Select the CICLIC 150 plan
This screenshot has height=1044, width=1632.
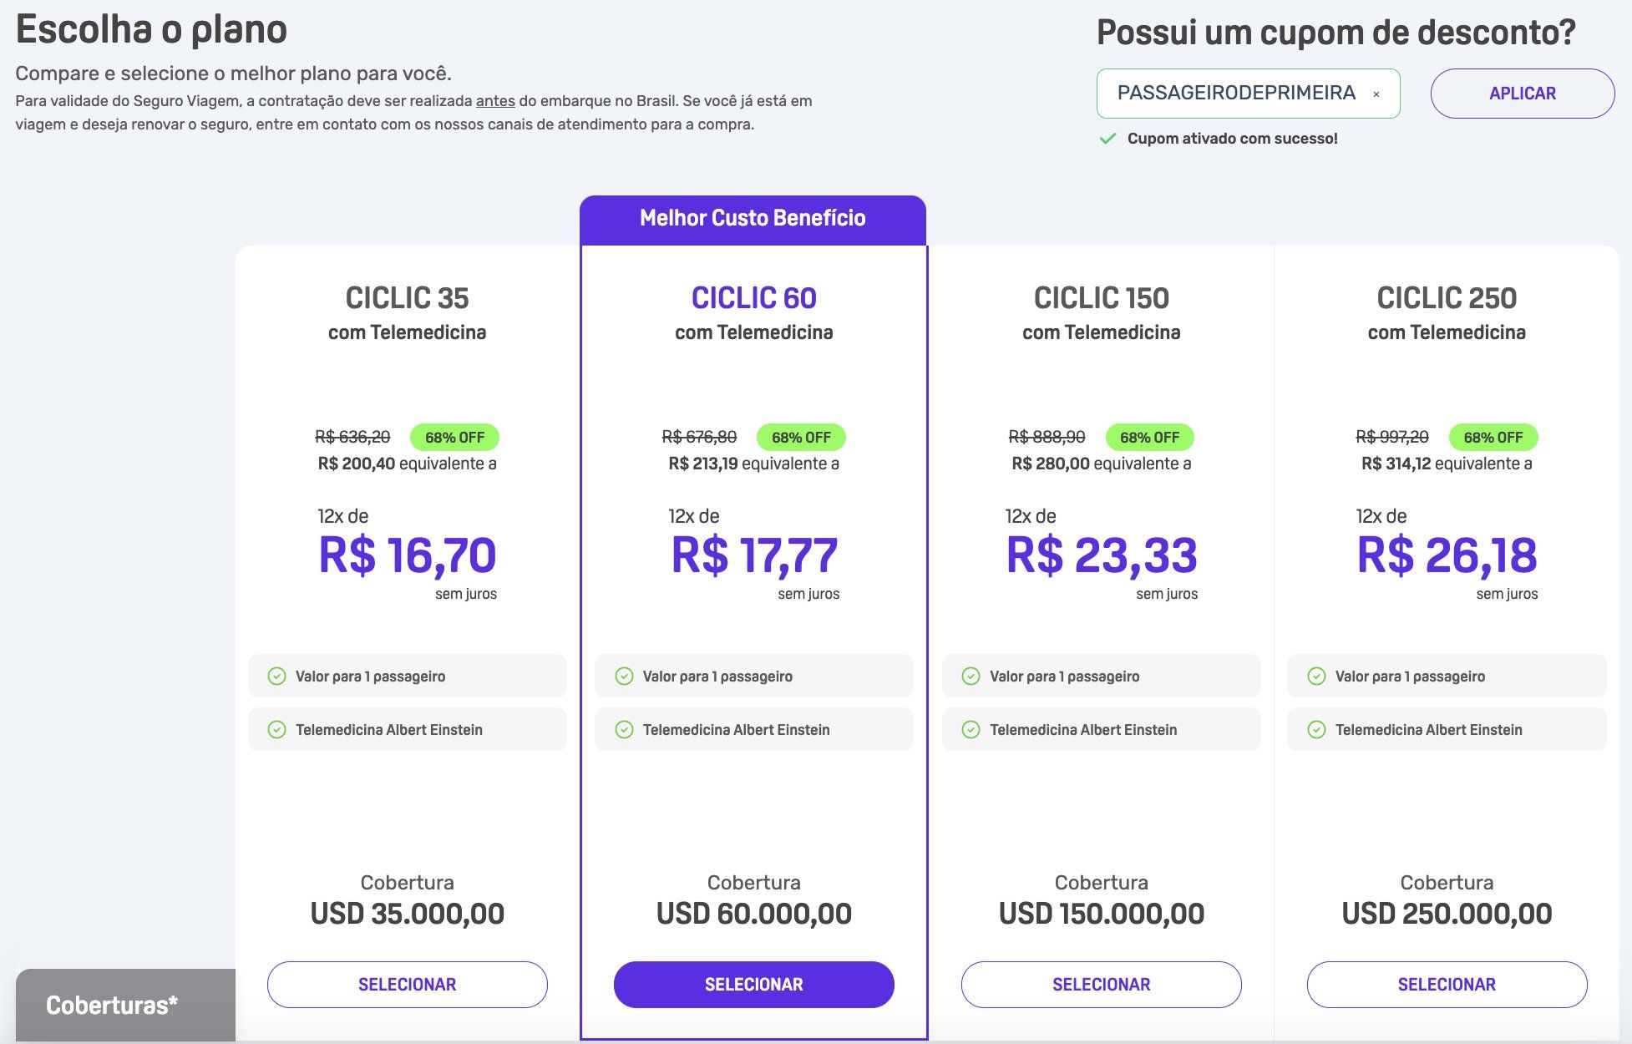click(1102, 984)
